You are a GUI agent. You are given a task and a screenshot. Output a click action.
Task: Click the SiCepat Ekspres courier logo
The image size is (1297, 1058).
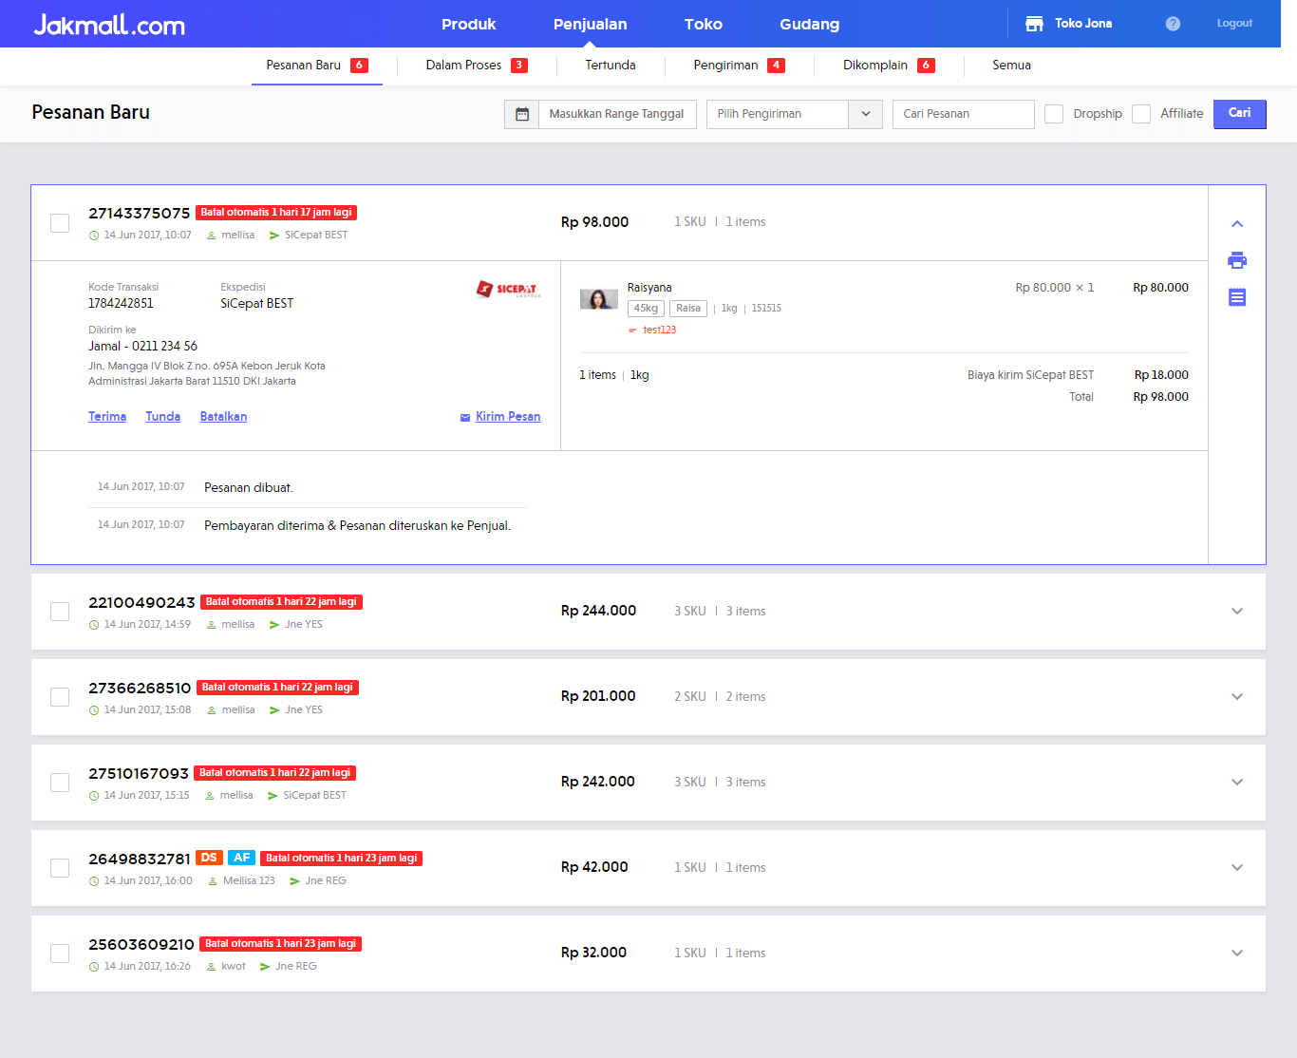click(x=508, y=289)
